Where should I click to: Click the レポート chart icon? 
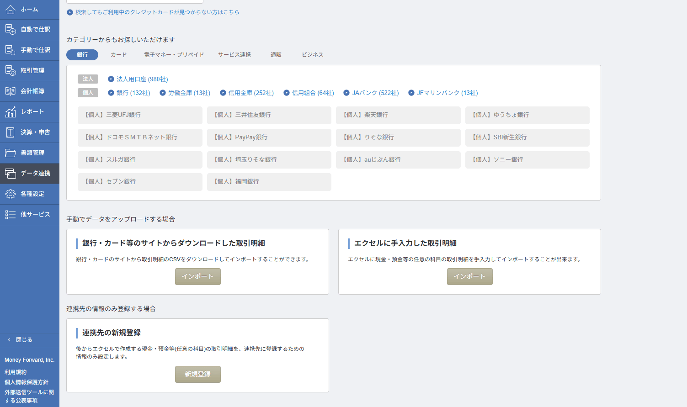tap(11, 111)
